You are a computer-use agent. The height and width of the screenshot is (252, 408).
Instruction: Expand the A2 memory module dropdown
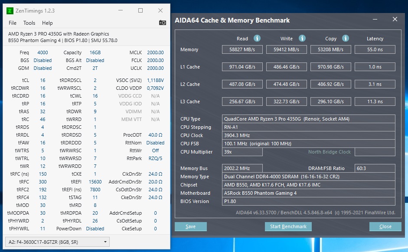57,242
